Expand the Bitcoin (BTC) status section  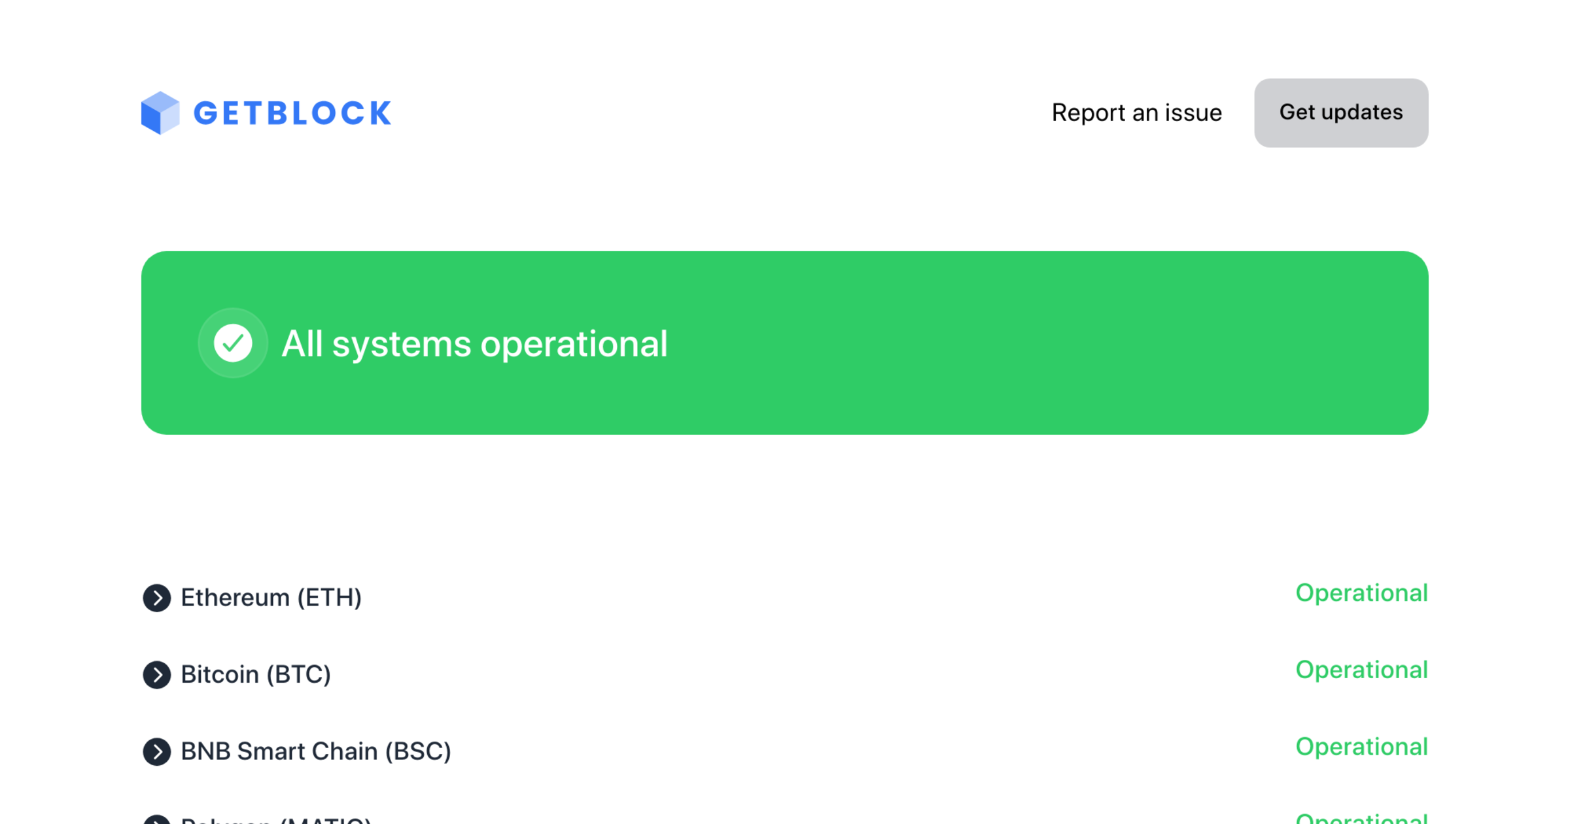(255, 675)
